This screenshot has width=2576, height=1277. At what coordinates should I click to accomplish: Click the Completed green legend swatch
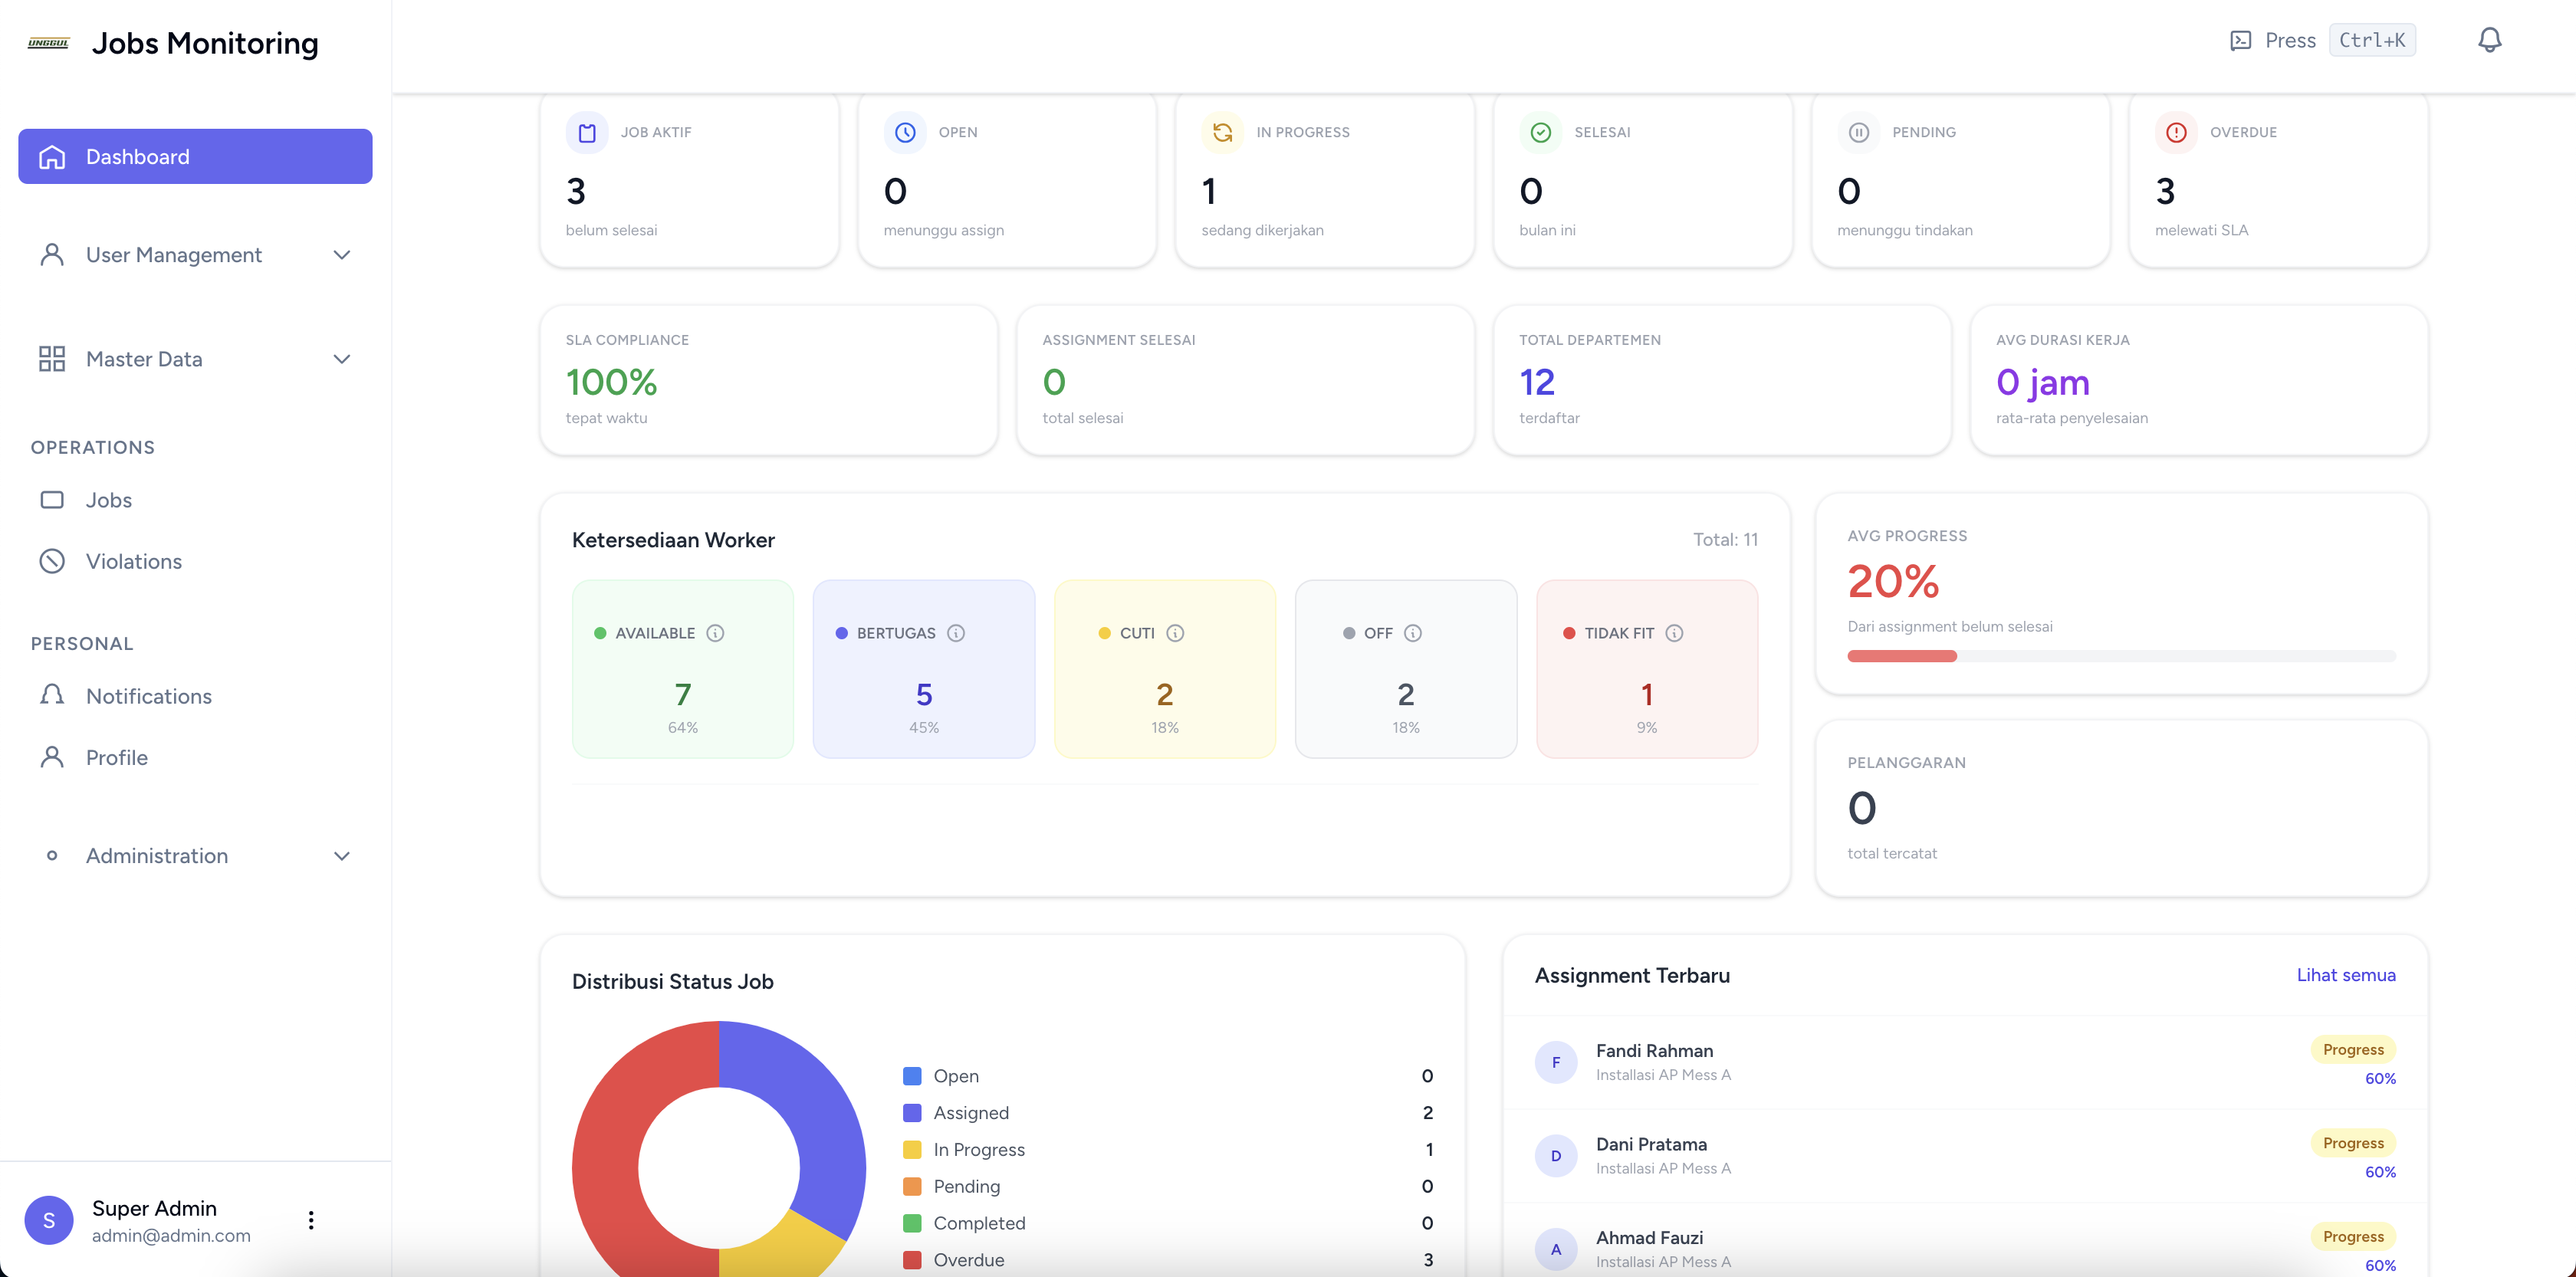(912, 1223)
